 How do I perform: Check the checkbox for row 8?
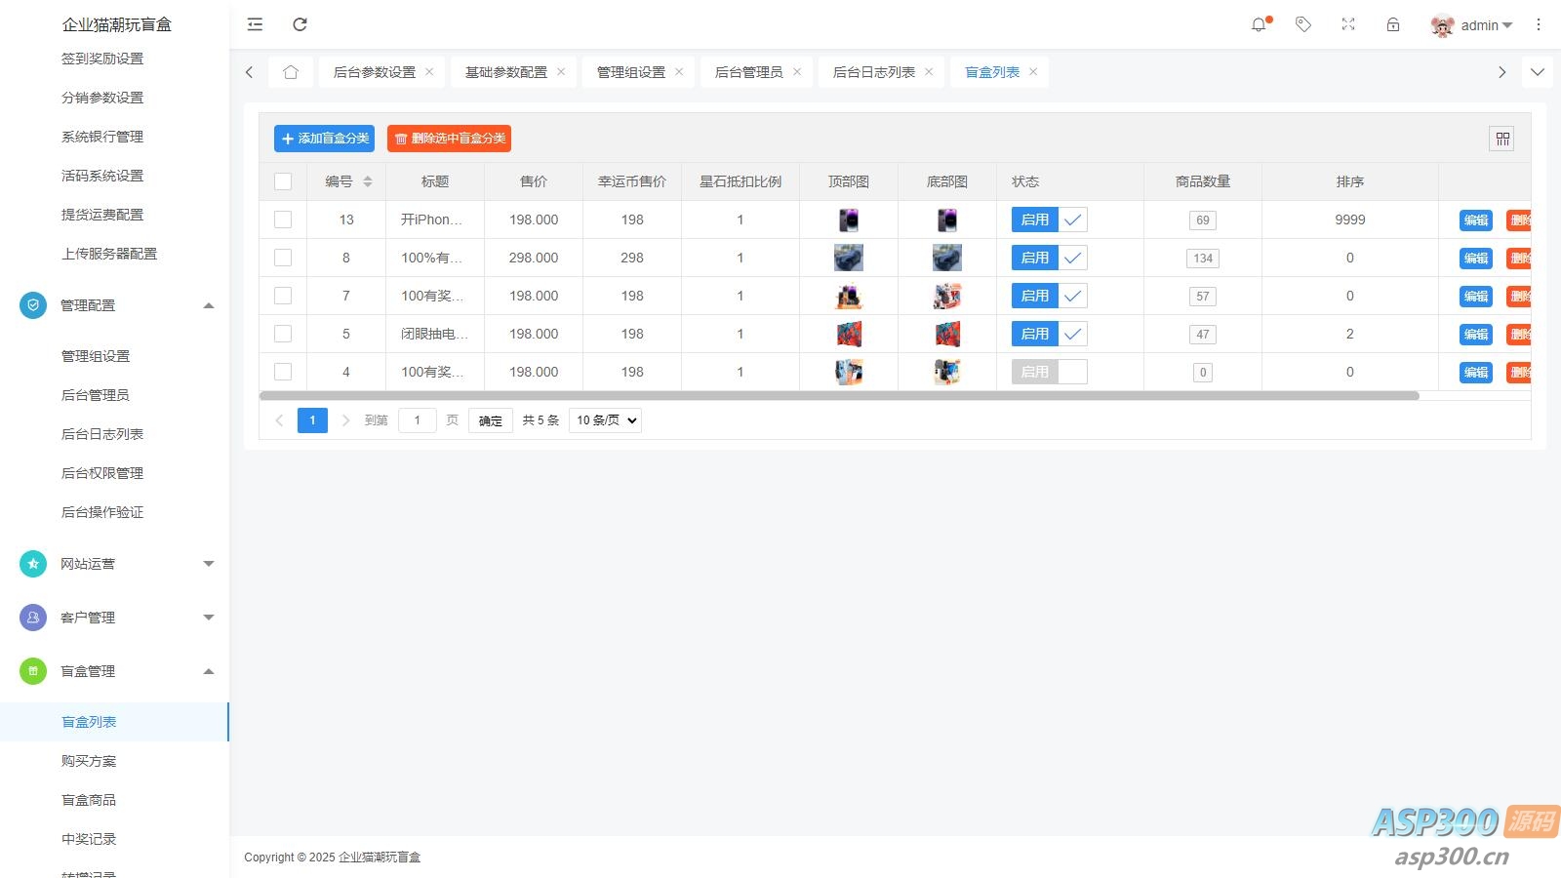pyautogui.click(x=283, y=258)
